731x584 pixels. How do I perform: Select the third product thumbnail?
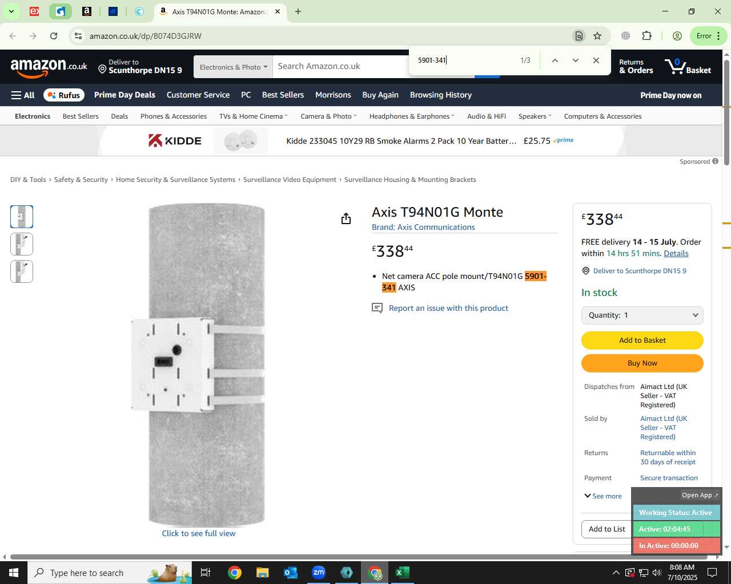tap(22, 271)
